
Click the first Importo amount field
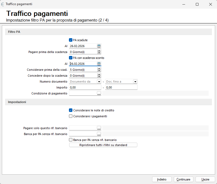(x=85, y=87)
